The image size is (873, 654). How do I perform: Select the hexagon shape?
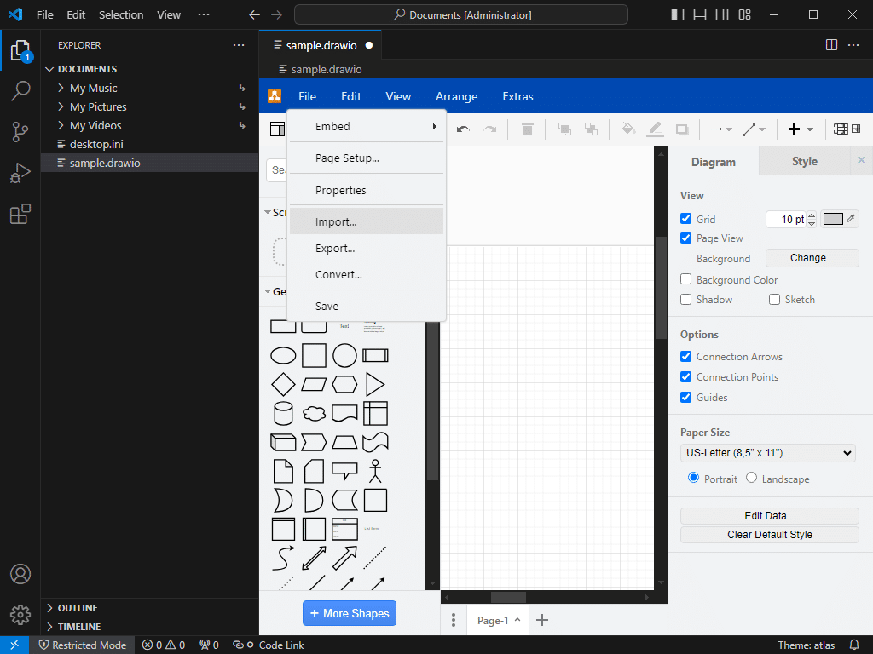point(344,385)
